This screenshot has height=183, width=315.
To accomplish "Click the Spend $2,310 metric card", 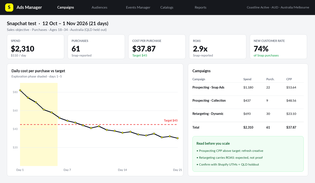I will tap(36, 47).
